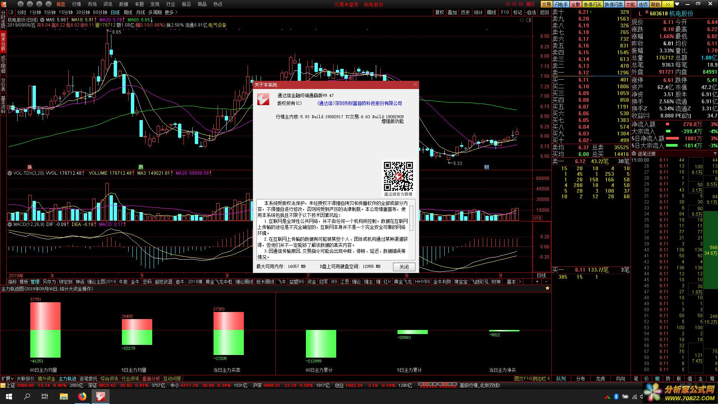Switch chart period to 周线
Screen dimensions: 718x404
point(128,12)
